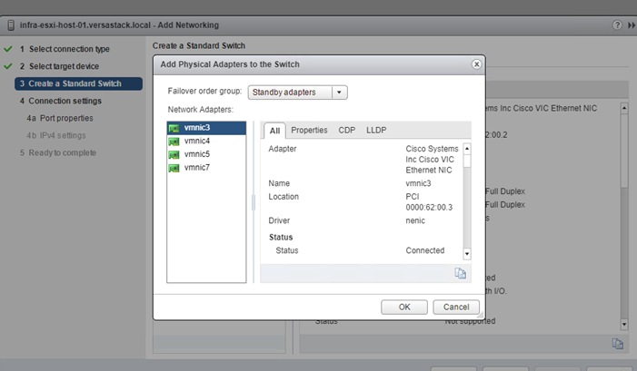Click the Standby adapters combo box

(297, 93)
